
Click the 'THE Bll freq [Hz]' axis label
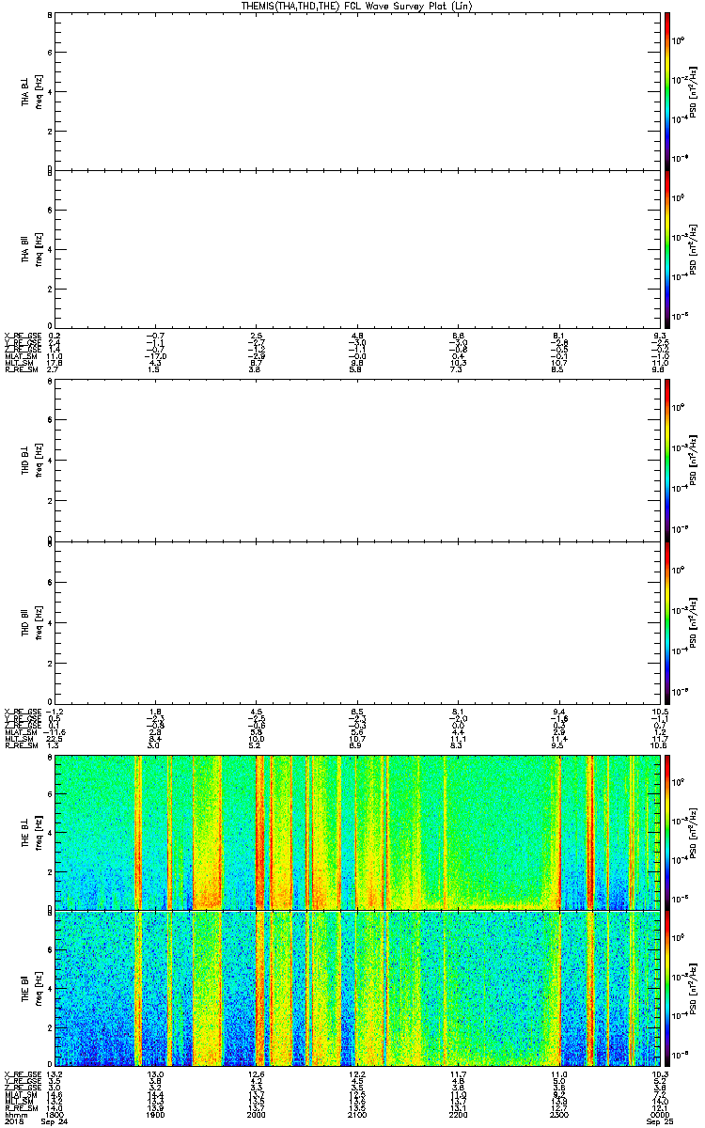click(x=32, y=989)
